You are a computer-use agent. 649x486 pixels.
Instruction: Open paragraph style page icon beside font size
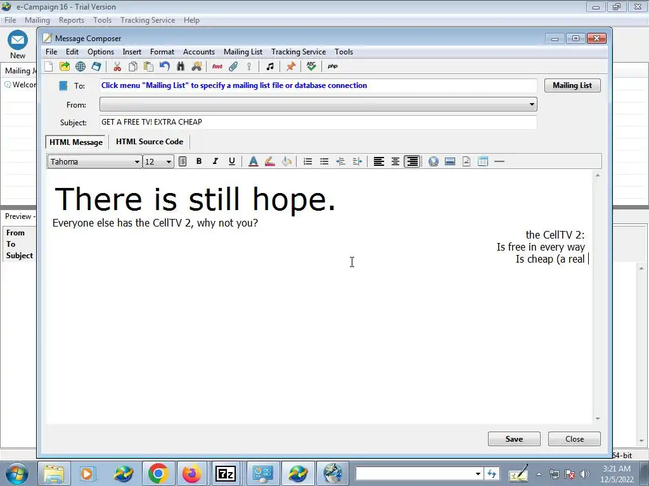point(183,161)
